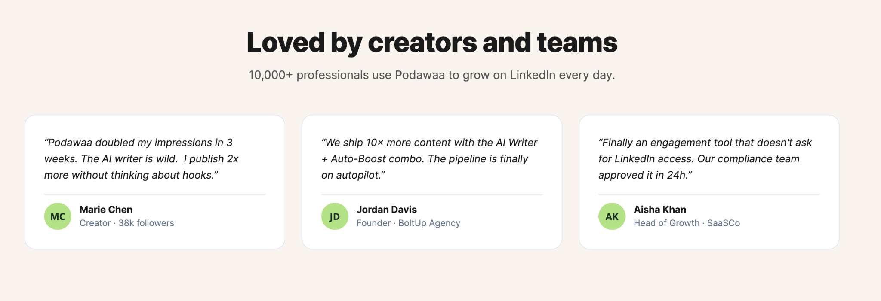Click the on autopilot line in the middle testimonial
The image size is (881, 301).
point(353,175)
